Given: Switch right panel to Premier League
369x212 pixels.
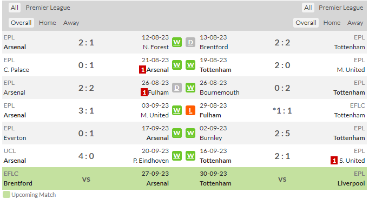Looking at the screenshot, I should [x=341, y=8].
